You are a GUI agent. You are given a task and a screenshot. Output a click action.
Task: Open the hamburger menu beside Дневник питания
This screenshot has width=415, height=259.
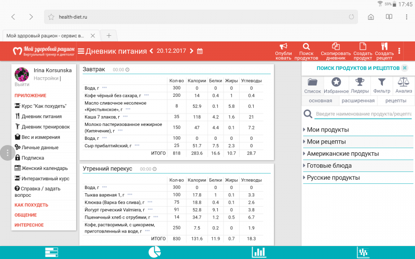[81, 51]
